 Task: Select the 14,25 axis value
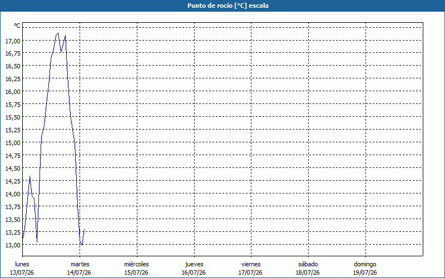pyautogui.click(x=13, y=181)
